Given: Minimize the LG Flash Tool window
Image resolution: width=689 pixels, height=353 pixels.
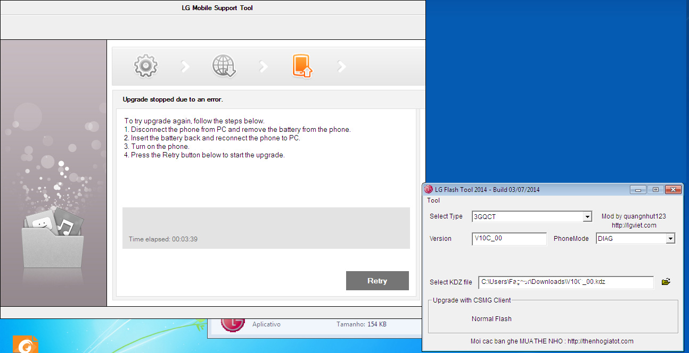Looking at the screenshot, I should point(637,189).
